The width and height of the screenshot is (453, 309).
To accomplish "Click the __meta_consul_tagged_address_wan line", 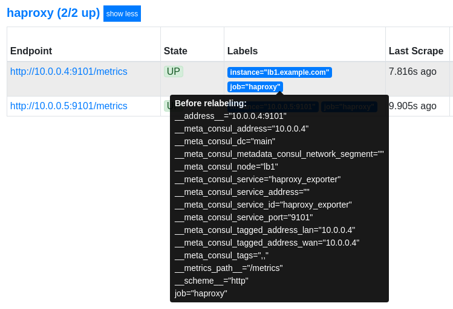I will (x=267, y=243).
